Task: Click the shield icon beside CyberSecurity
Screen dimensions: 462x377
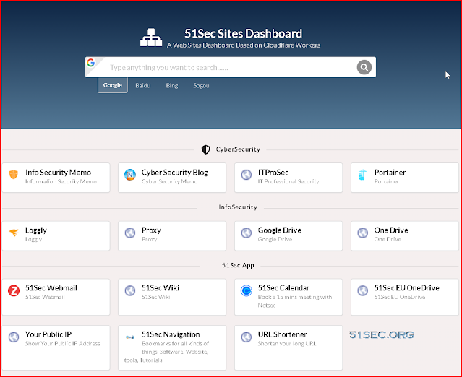Action: 205,149
